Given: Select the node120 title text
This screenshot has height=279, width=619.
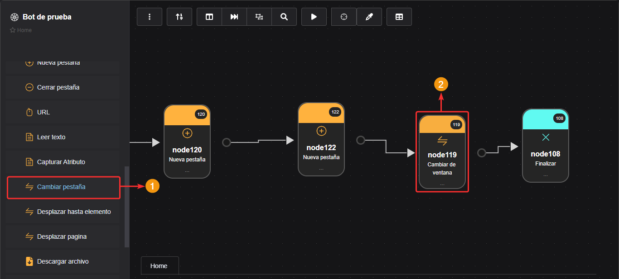Looking at the screenshot, I should coord(187,150).
